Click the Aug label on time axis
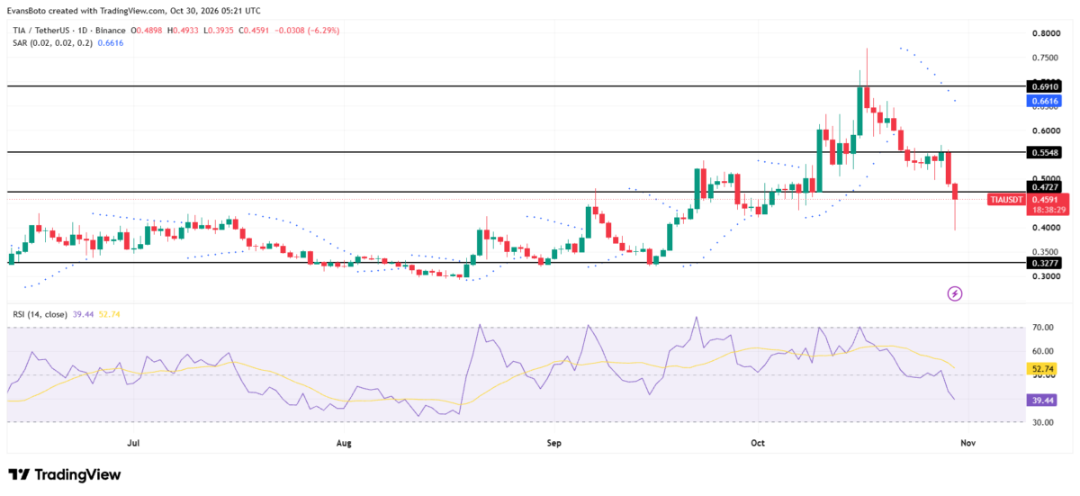Screen dimensions: 1080x496 [x=343, y=443]
